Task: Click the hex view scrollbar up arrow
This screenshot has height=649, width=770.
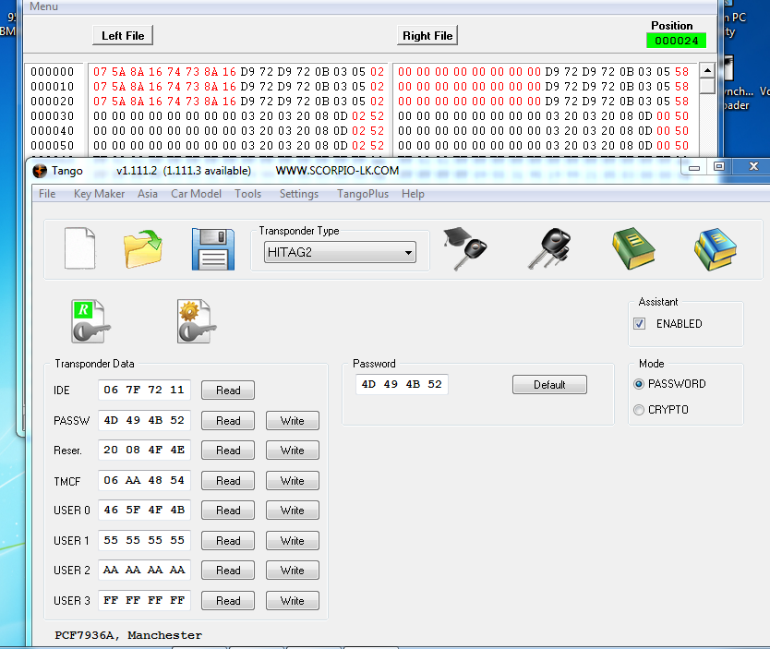Action: click(707, 71)
